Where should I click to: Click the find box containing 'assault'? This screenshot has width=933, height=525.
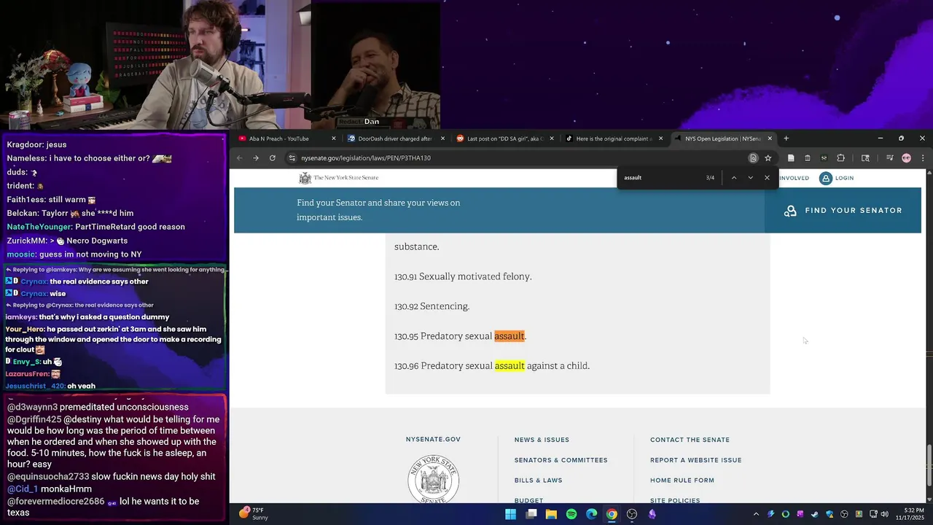click(x=661, y=178)
